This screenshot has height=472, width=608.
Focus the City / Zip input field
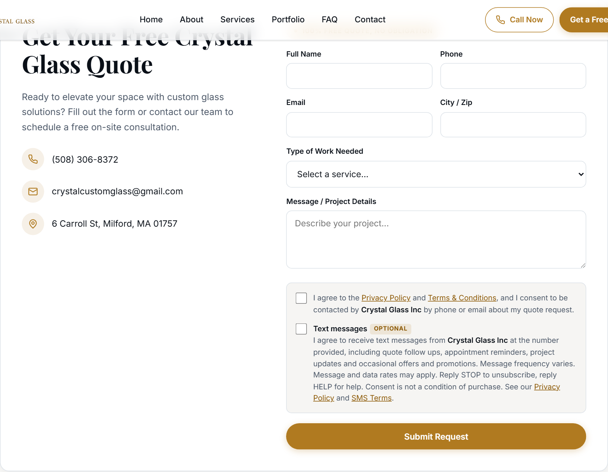coord(513,125)
